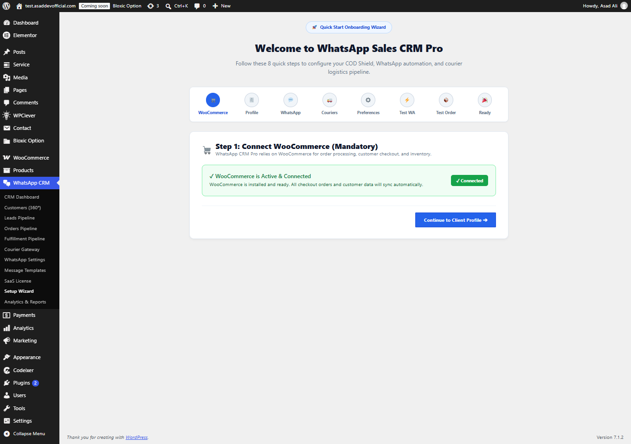Image resolution: width=631 pixels, height=444 pixels.
Task: Click the WPClever bulb icon
Action: [x=6, y=116]
